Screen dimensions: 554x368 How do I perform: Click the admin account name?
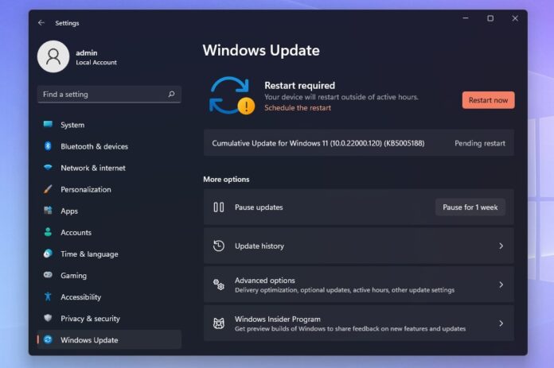coord(87,52)
